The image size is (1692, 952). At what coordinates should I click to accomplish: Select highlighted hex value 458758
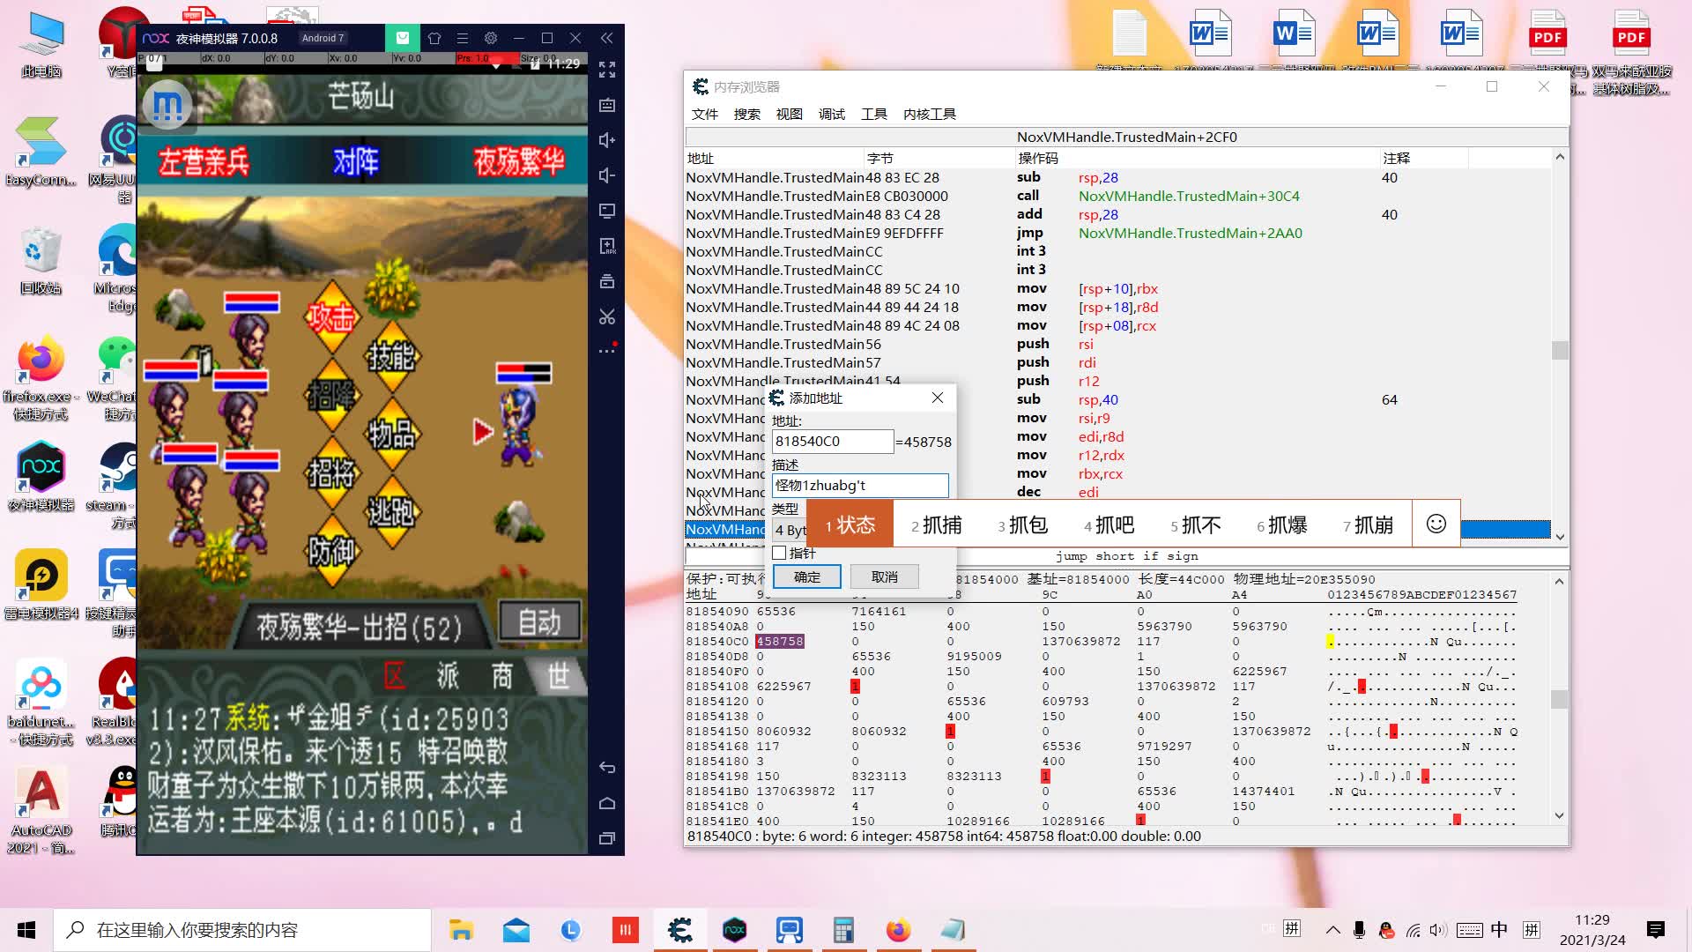tap(779, 641)
